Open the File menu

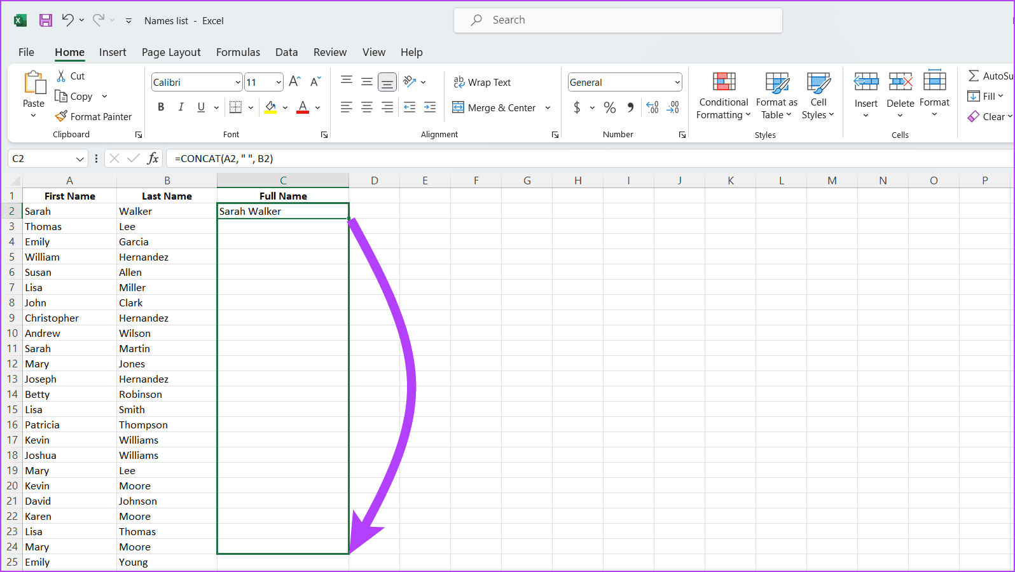coord(27,52)
